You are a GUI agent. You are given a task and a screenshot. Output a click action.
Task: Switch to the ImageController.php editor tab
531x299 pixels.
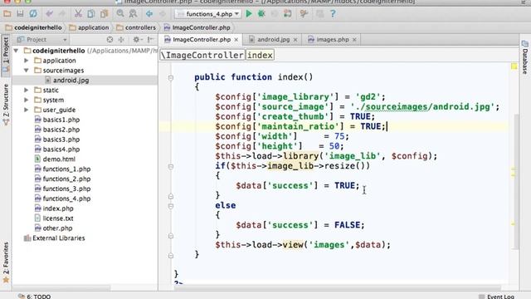tap(201, 40)
